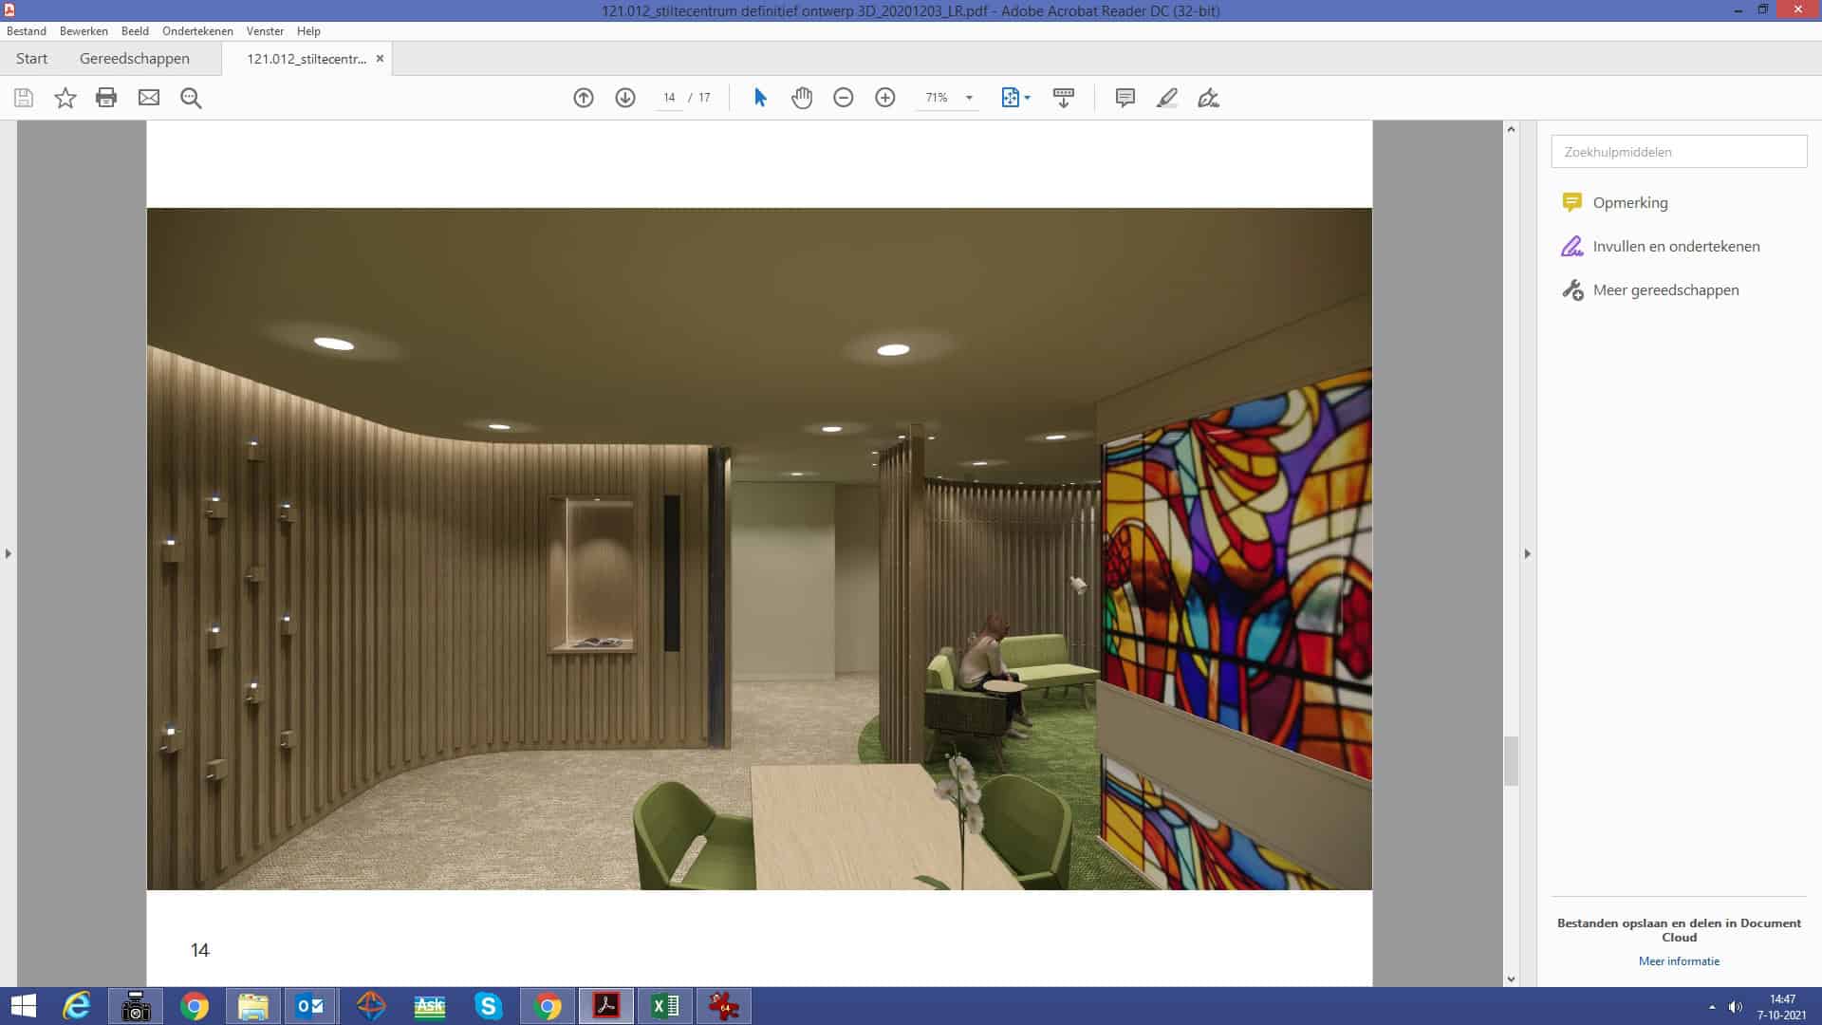Open the Help menu
1822x1025 pixels.
[308, 31]
